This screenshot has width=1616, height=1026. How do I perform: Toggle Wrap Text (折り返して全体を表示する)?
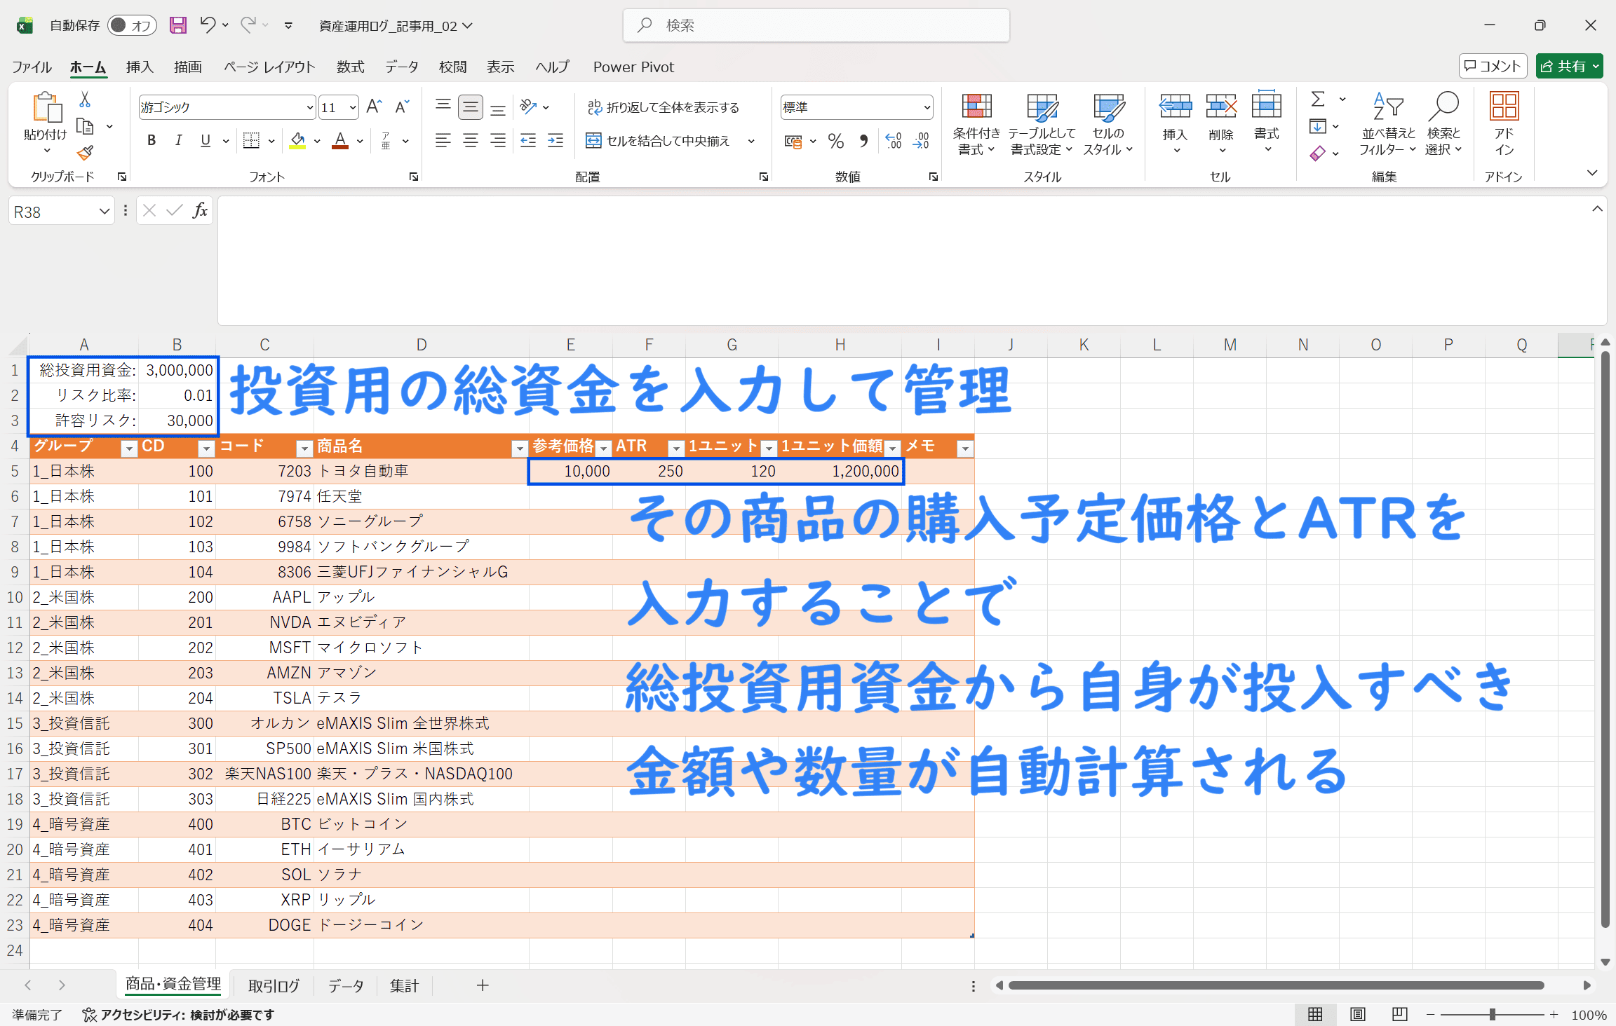click(x=663, y=107)
